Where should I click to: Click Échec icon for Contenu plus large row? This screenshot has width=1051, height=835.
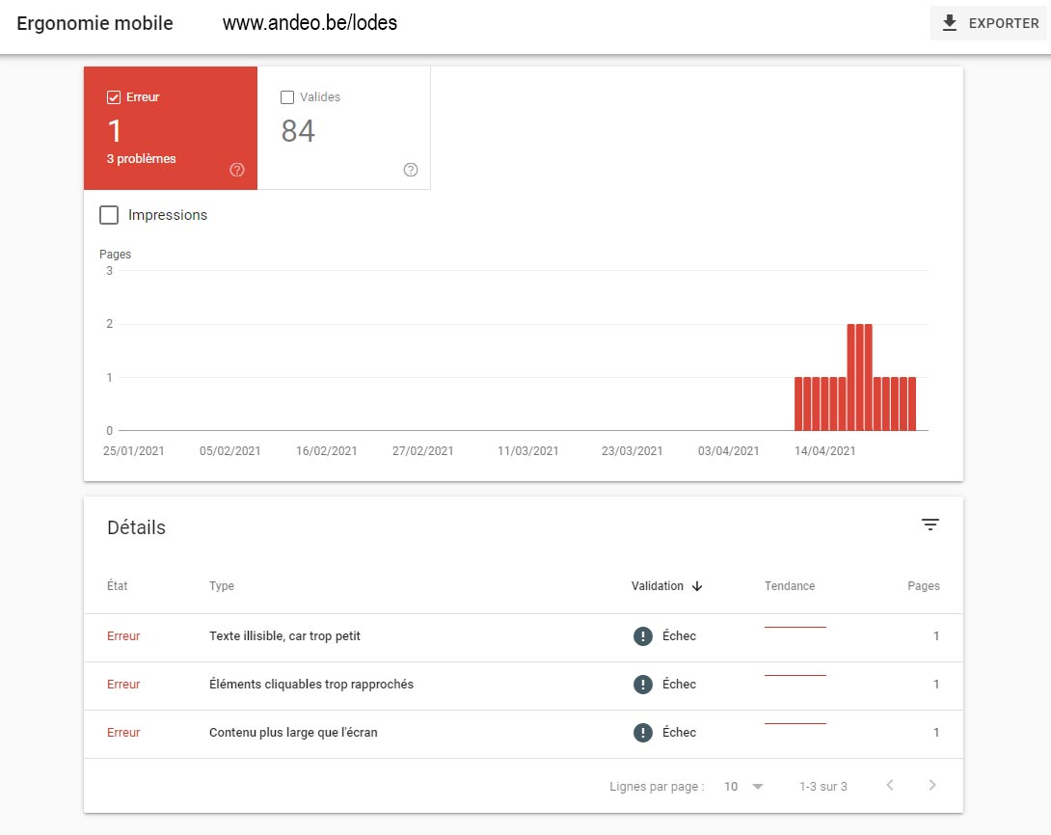pos(643,733)
